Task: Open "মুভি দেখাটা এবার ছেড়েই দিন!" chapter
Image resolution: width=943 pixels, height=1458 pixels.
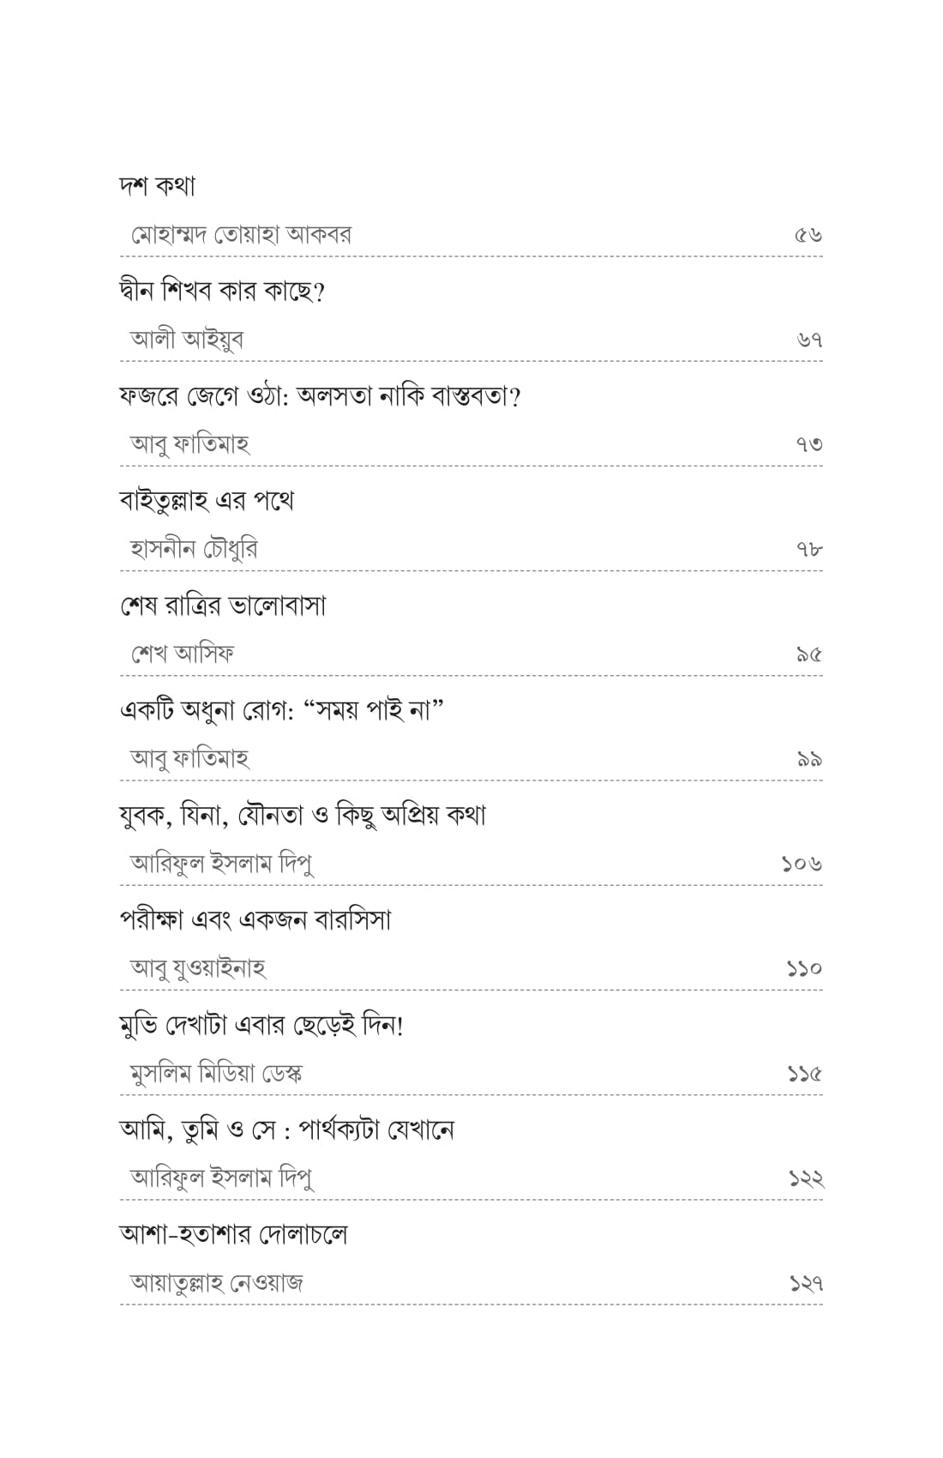Action: (261, 1025)
